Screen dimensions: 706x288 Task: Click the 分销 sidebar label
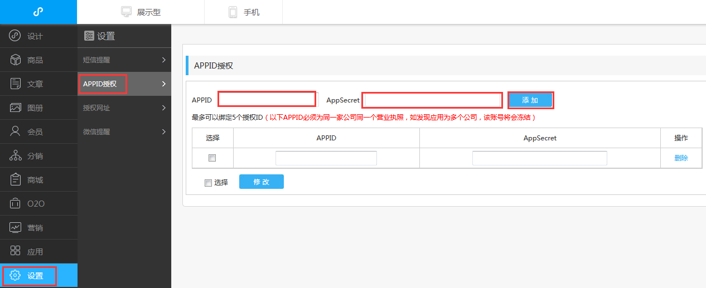pos(35,156)
